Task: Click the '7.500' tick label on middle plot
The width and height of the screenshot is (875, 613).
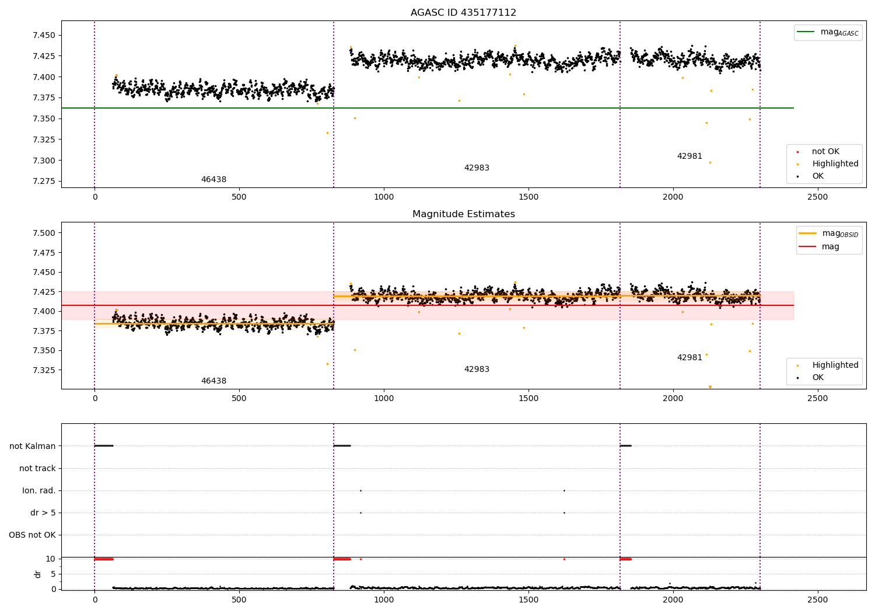Action: (x=44, y=234)
